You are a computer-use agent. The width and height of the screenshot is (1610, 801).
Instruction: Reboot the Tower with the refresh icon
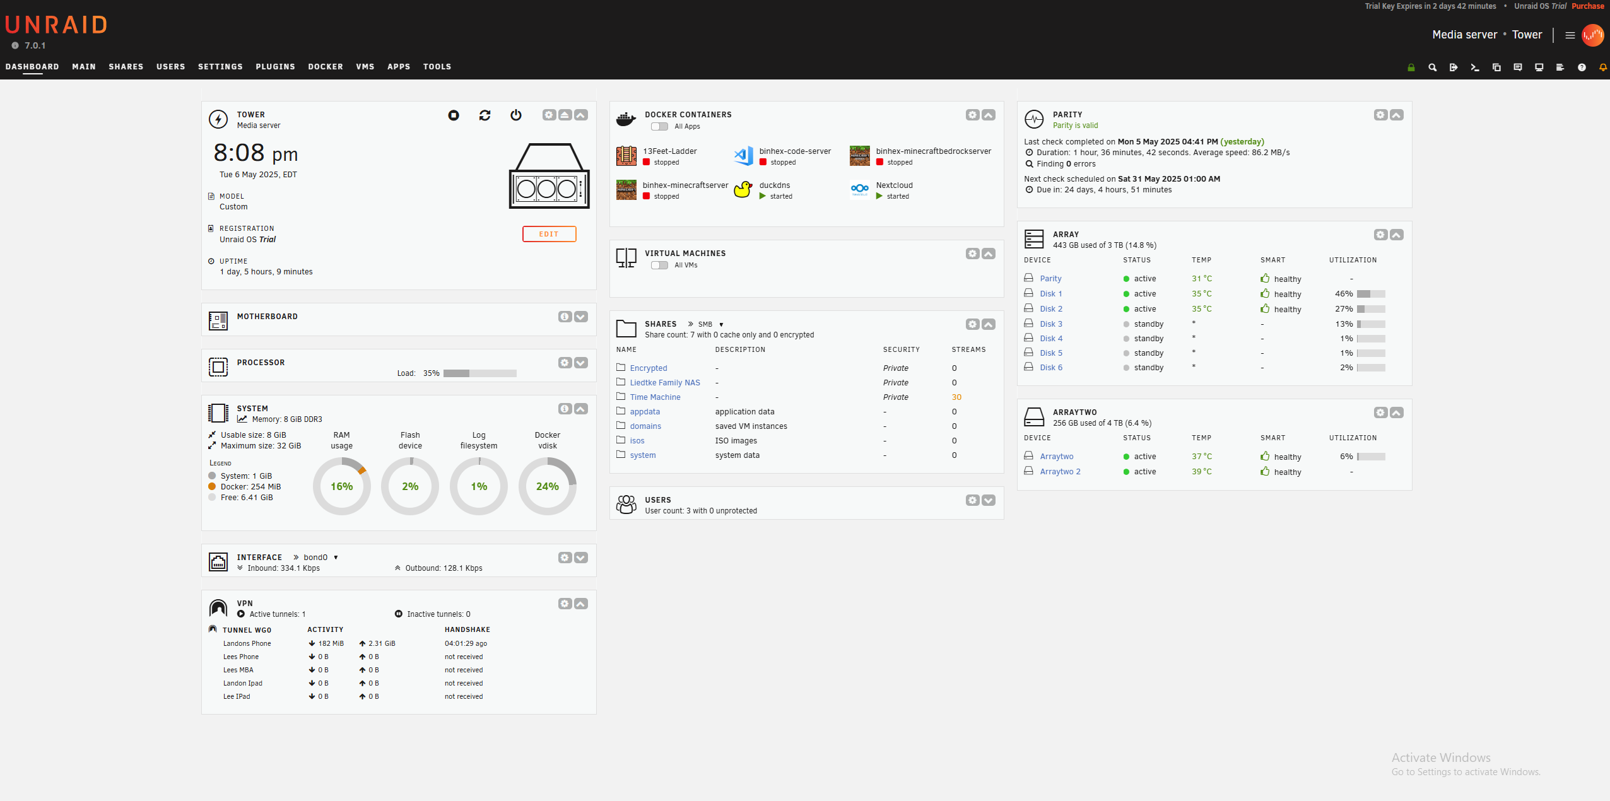(x=485, y=115)
